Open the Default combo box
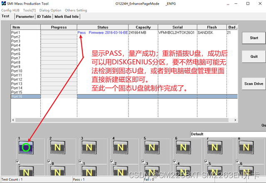 coord(228,134)
